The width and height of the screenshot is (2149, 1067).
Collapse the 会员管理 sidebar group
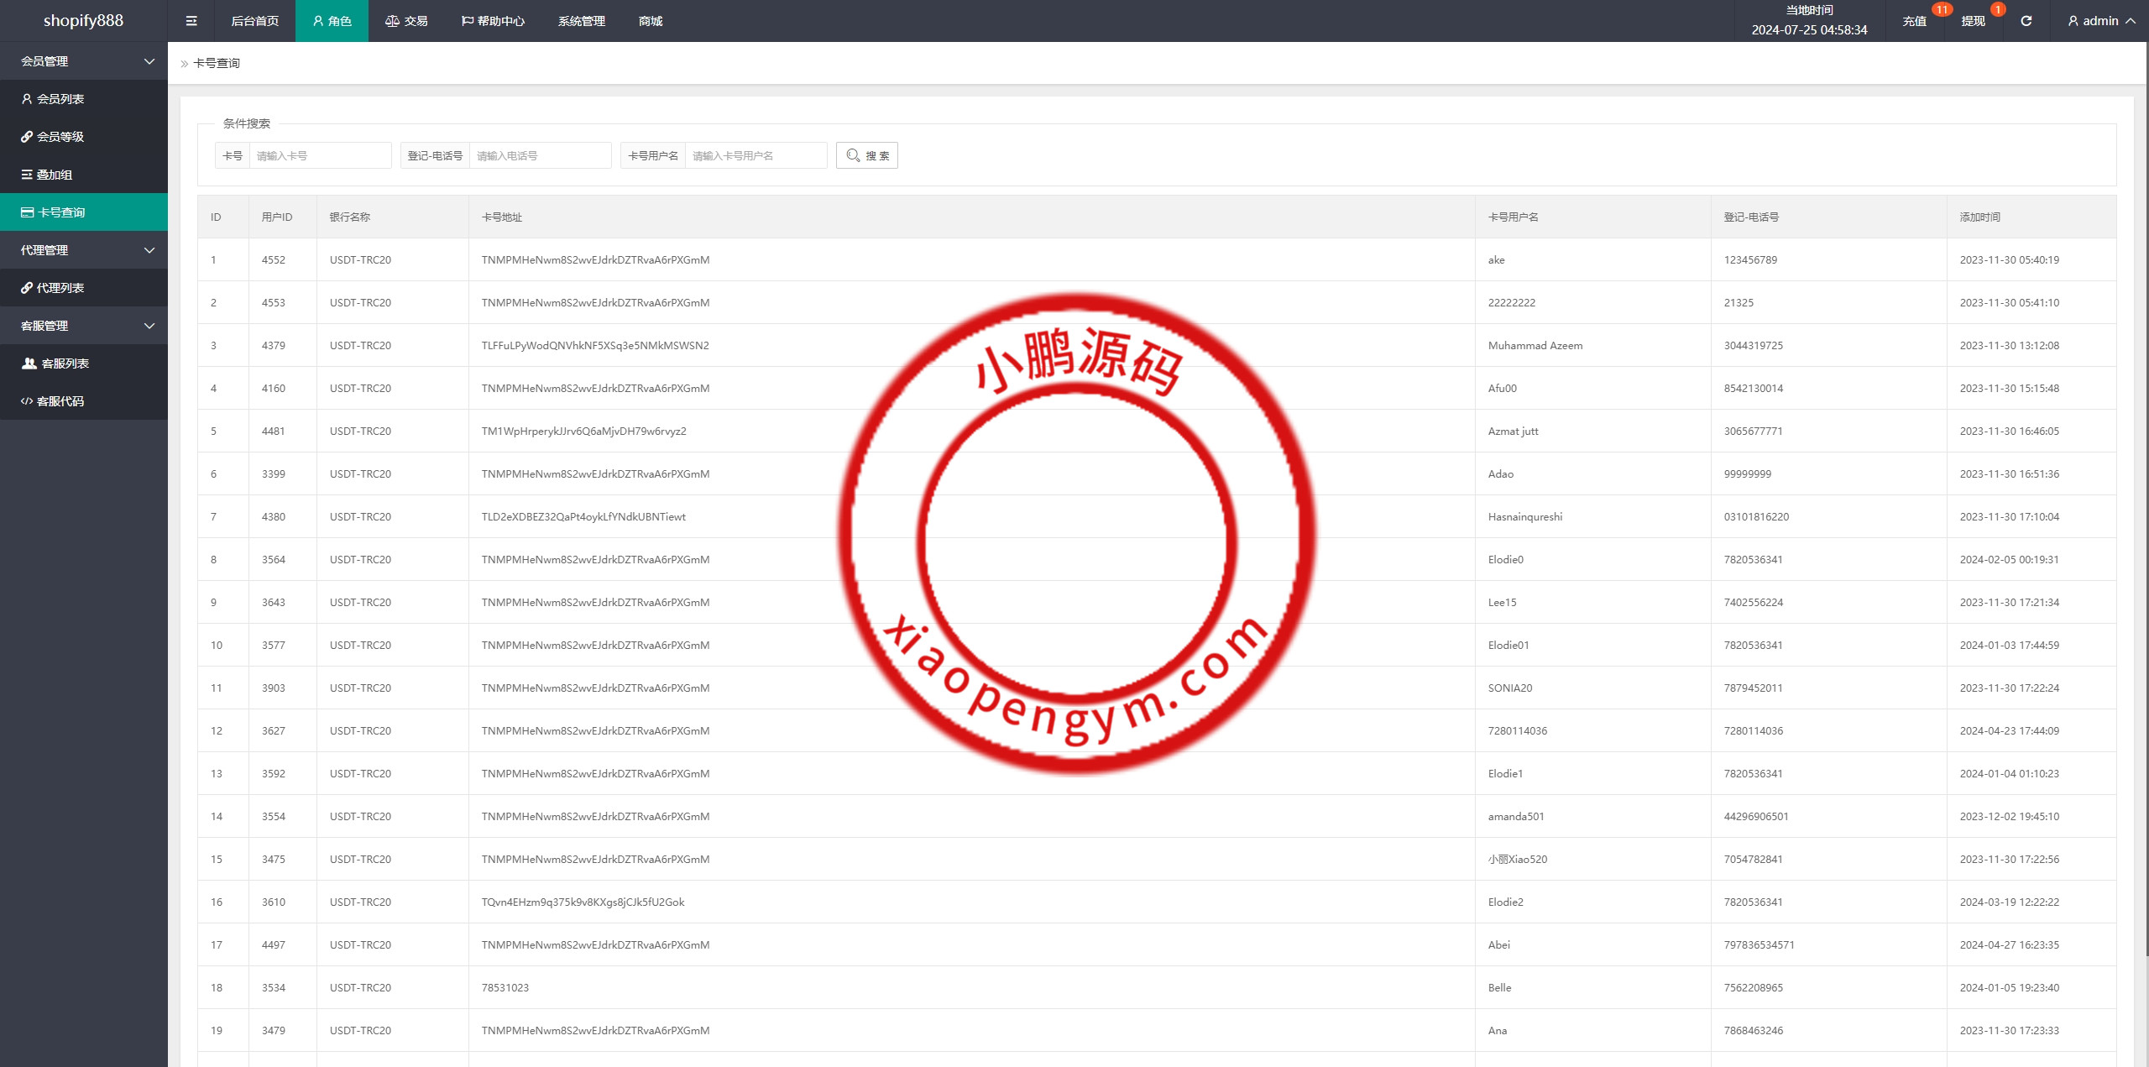84,61
